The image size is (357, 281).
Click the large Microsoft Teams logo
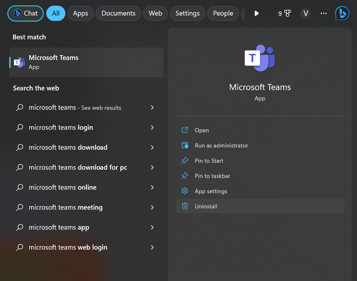tap(260, 58)
